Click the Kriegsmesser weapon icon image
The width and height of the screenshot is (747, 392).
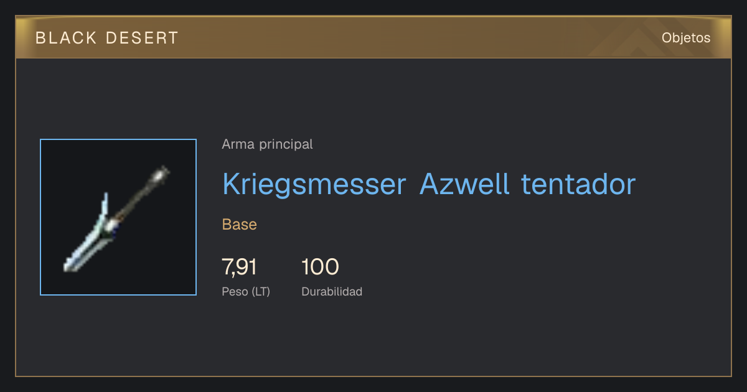tap(118, 217)
